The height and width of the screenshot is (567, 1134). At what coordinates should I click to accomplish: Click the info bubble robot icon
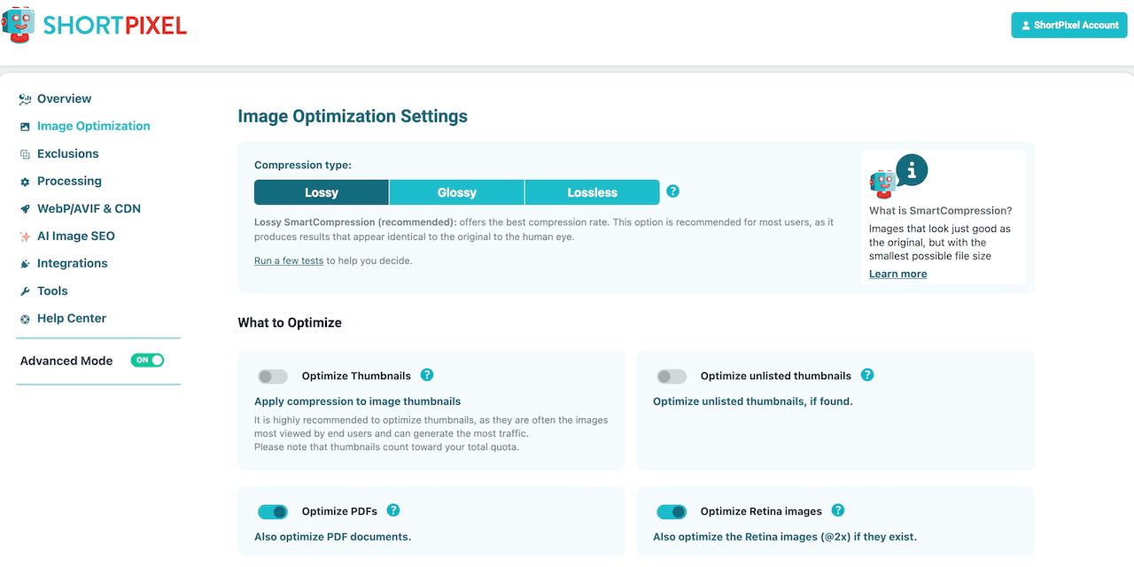[x=897, y=176]
